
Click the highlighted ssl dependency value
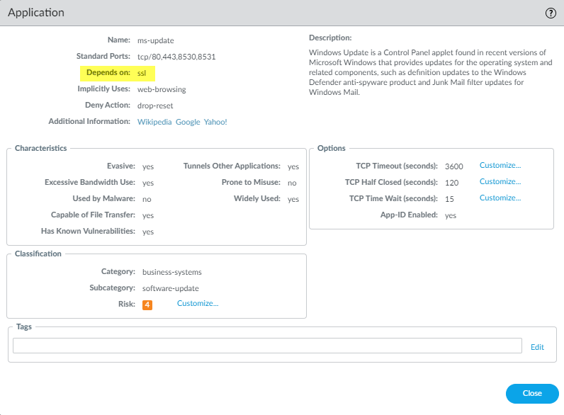click(x=142, y=73)
